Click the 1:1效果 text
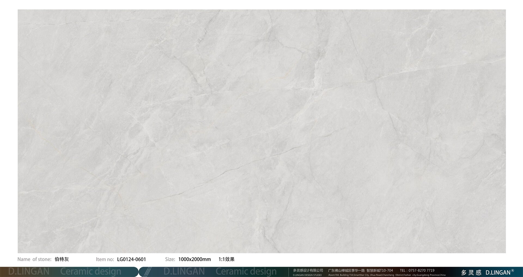Image resolution: width=523 pixels, height=277 pixels. (226, 259)
